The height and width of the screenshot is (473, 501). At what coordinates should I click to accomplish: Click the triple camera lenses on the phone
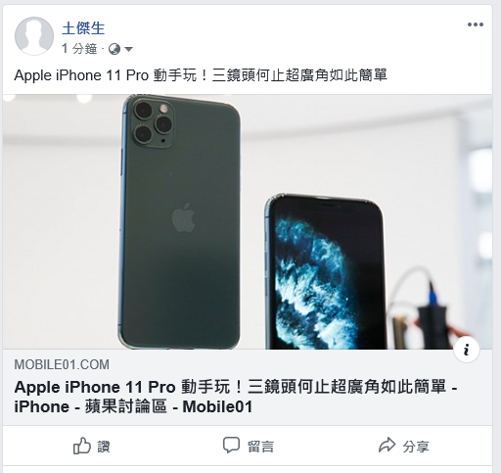point(153,123)
